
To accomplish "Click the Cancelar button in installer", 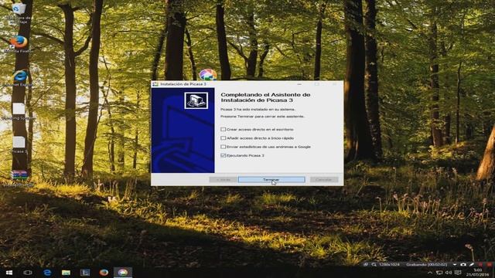I will click(x=324, y=180).
